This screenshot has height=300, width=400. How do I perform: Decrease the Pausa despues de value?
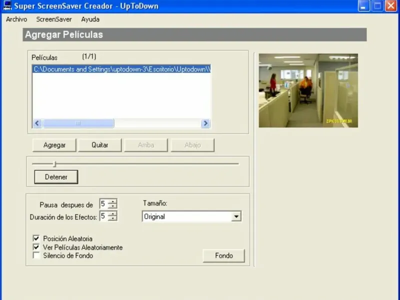click(112, 206)
